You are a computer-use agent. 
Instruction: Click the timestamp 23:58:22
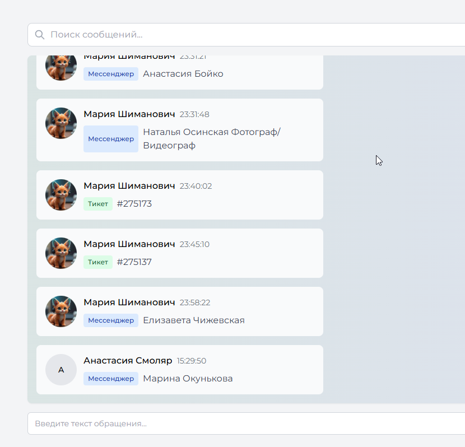[x=195, y=302]
